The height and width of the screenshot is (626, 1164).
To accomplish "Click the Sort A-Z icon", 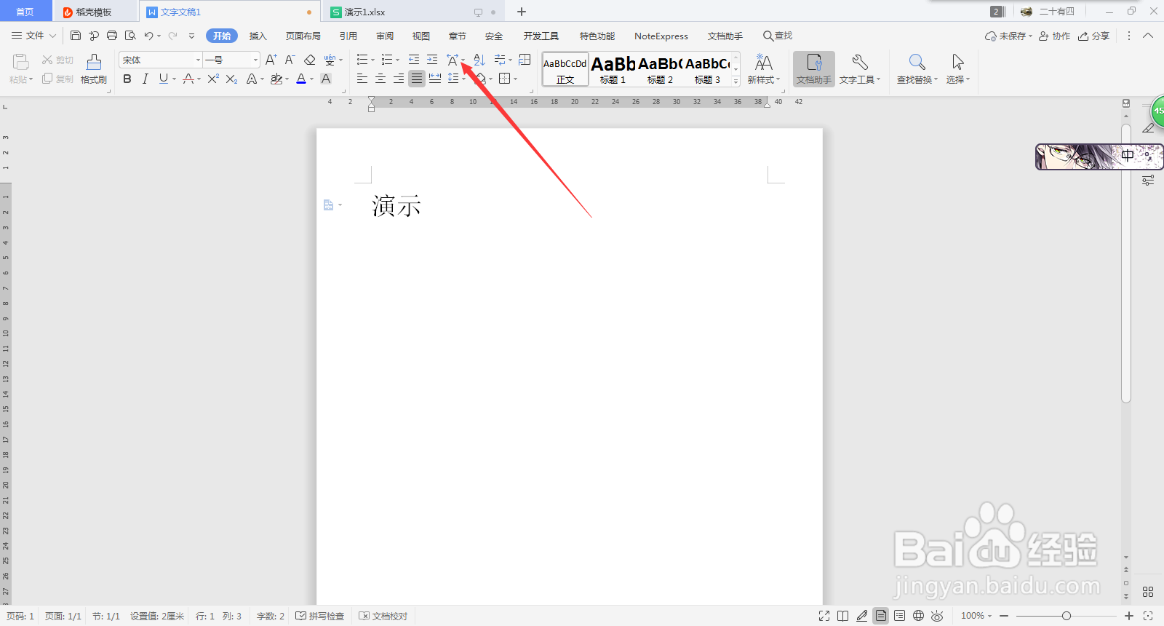I will (479, 60).
